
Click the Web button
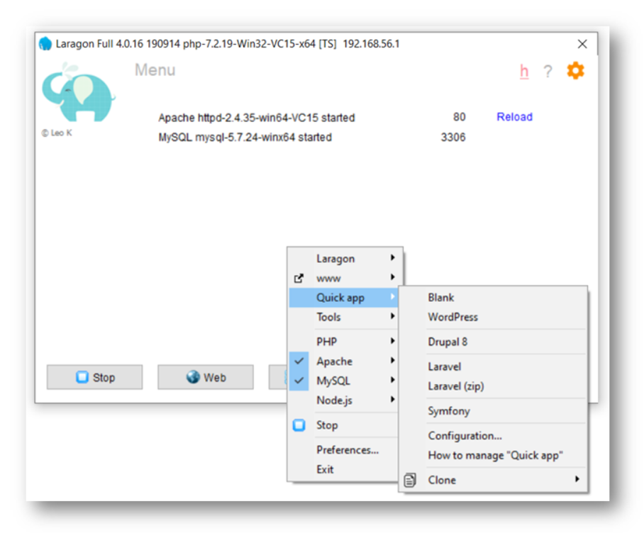206,377
